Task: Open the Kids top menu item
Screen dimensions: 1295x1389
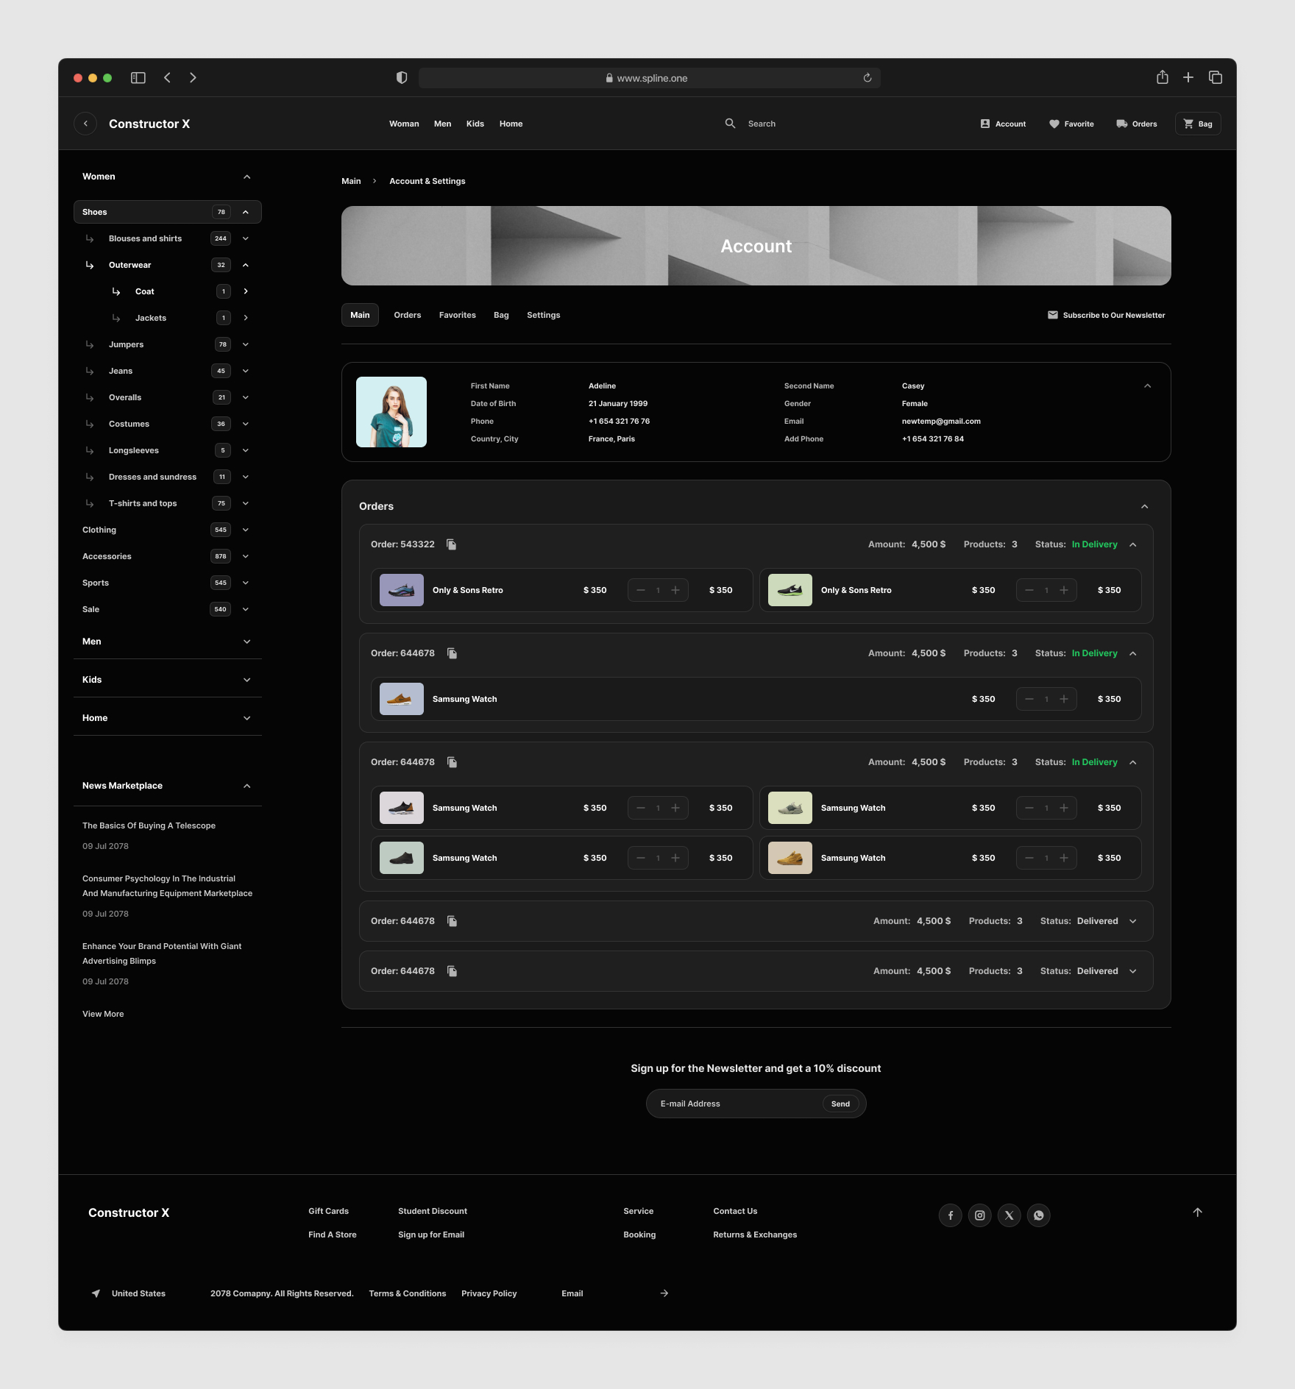Action: pos(475,124)
